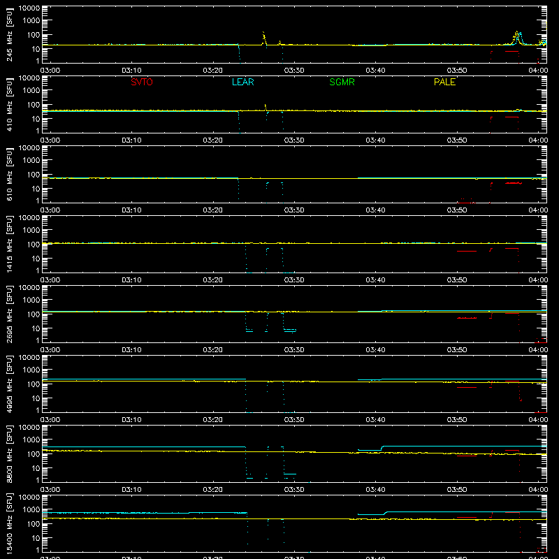Click 04:00 time label under 8800 MHz panel
Image resolution: width=559 pixels, height=559 pixels.
[x=538, y=490]
